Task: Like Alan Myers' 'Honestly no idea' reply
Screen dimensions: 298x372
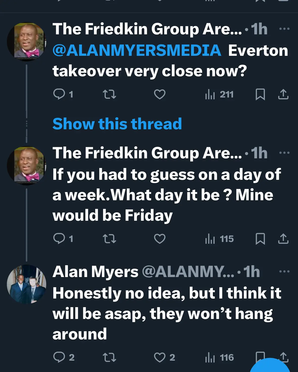Action: [160, 357]
